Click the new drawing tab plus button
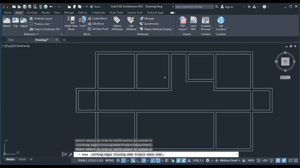The image size is (300, 168). [x=64, y=40]
